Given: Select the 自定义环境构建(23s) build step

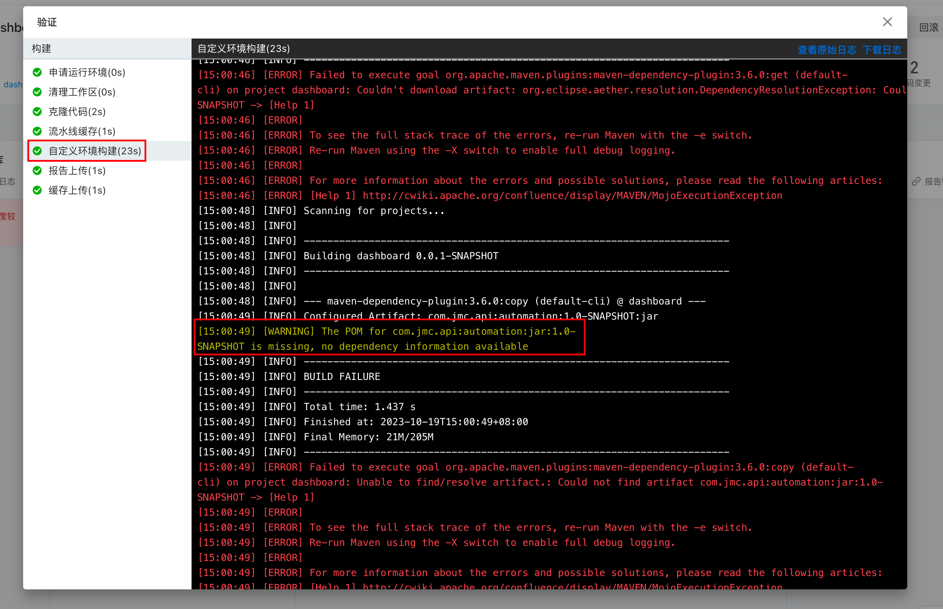Looking at the screenshot, I should (x=95, y=150).
